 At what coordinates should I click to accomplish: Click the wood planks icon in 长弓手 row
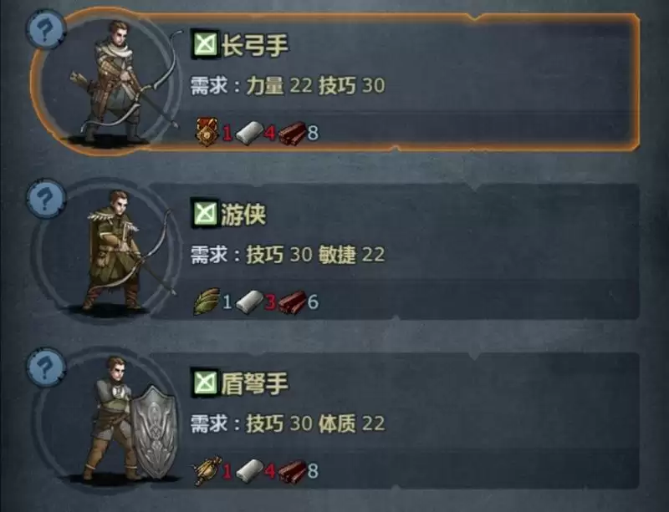click(x=293, y=133)
